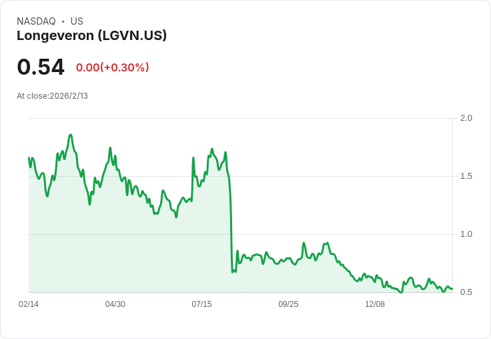Click the 0.54 current price
Screen dimensions: 491x339
click(41, 67)
